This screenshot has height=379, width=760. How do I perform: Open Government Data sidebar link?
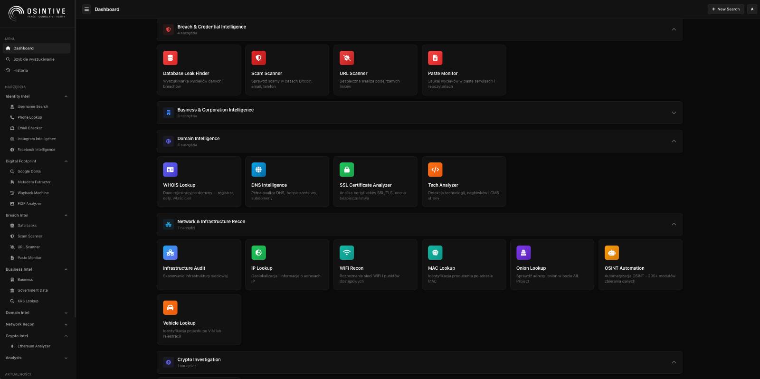tap(39, 290)
